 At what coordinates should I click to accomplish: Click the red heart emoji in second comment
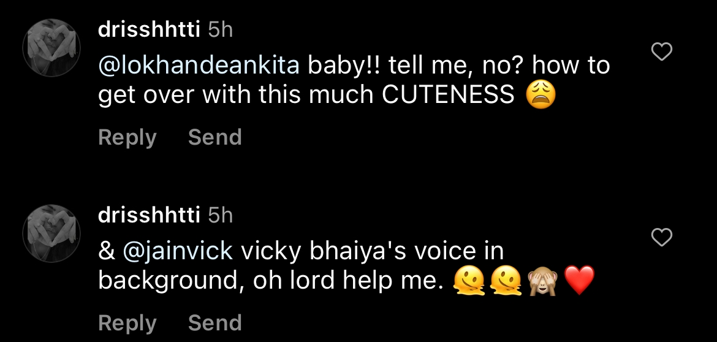click(579, 281)
